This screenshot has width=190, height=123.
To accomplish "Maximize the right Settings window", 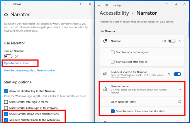I will 176,4.
